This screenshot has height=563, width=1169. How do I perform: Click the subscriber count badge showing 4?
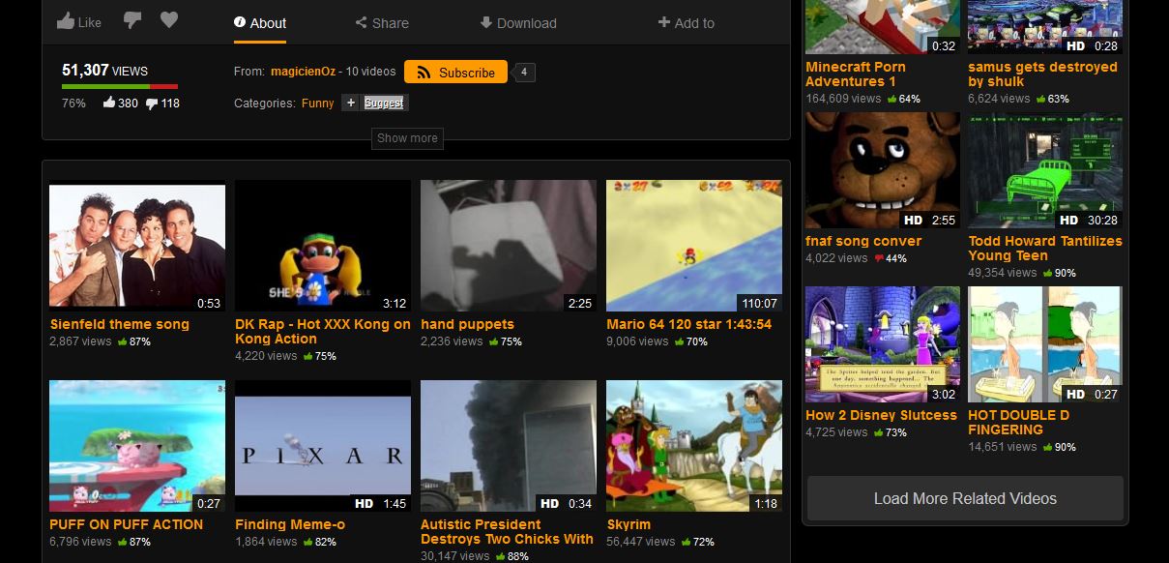pyautogui.click(x=523, y=73)
